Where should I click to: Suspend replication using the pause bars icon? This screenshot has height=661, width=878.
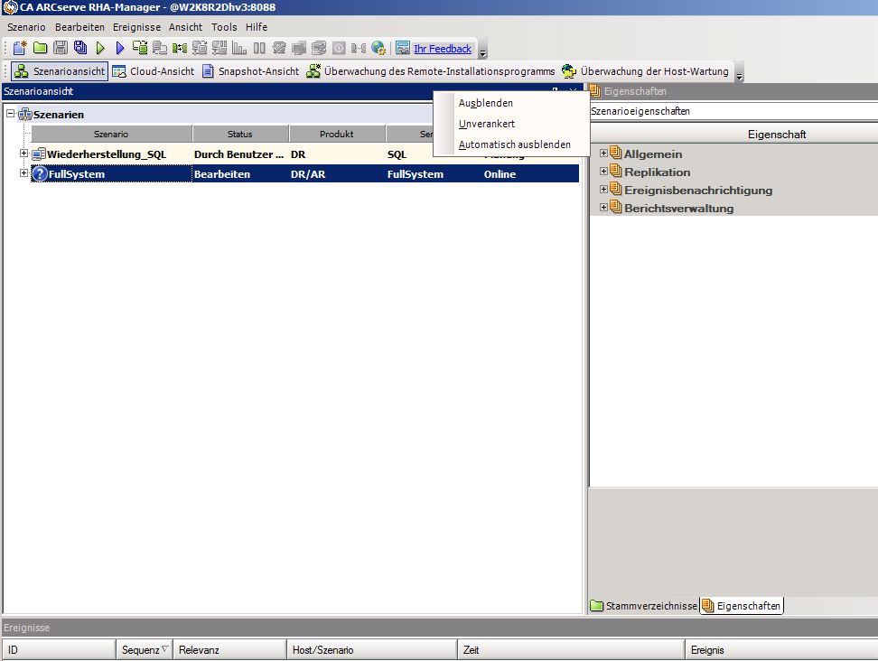click(259, 48)
